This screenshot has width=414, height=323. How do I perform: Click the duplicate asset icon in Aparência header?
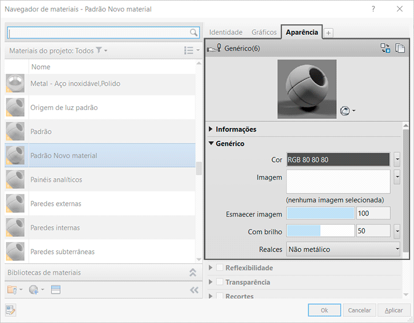[400, 48]
